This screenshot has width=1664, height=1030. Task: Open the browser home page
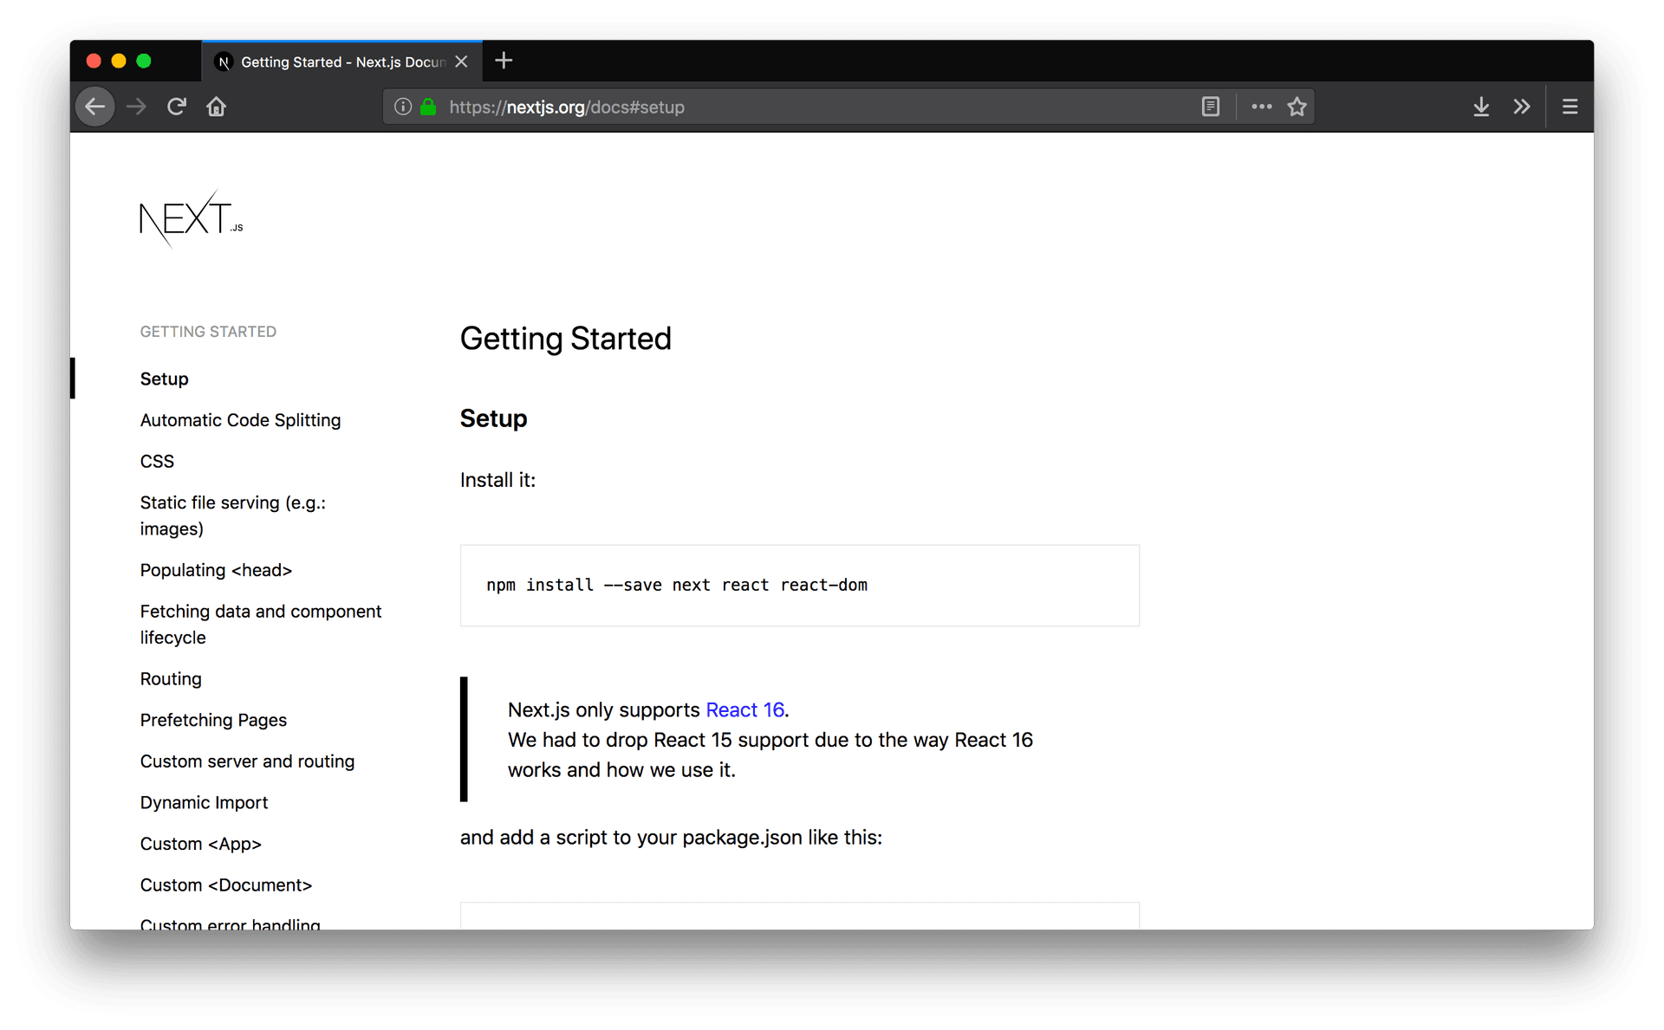pos(216,106)
